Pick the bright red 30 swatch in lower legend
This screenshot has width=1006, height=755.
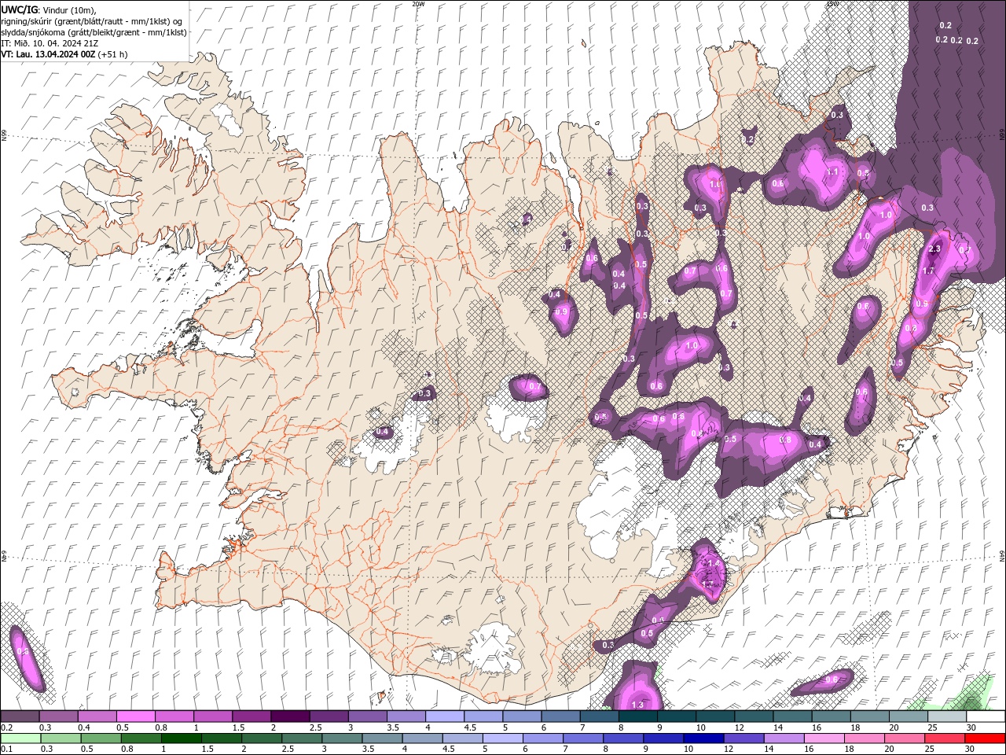pos(985,738)
